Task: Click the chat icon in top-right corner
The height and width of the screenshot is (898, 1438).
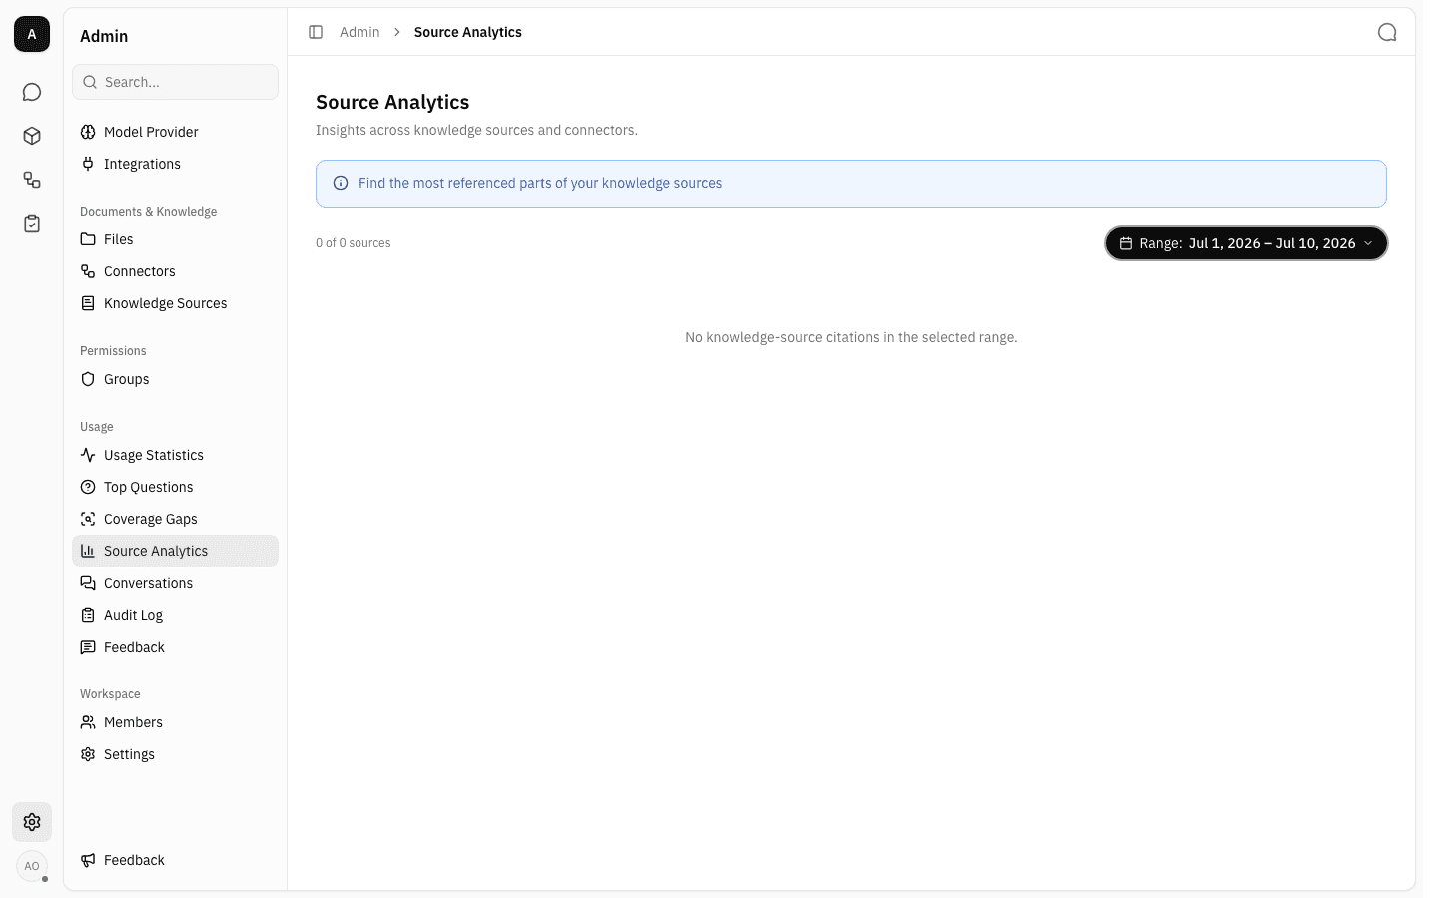Action: [x=1387, y=32]
